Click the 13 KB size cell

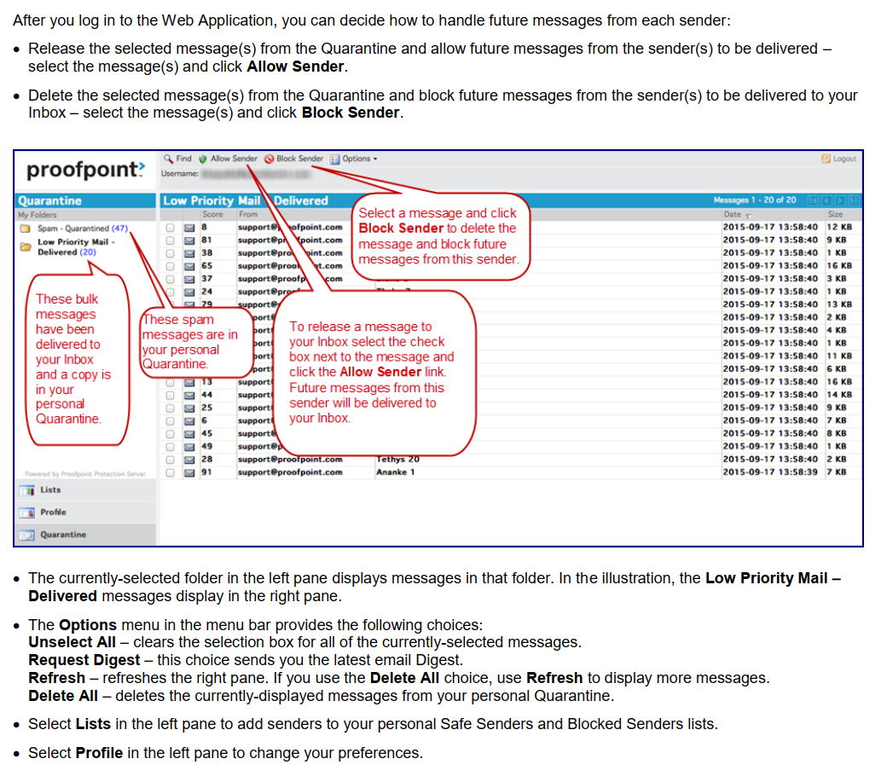click(839, 304)
